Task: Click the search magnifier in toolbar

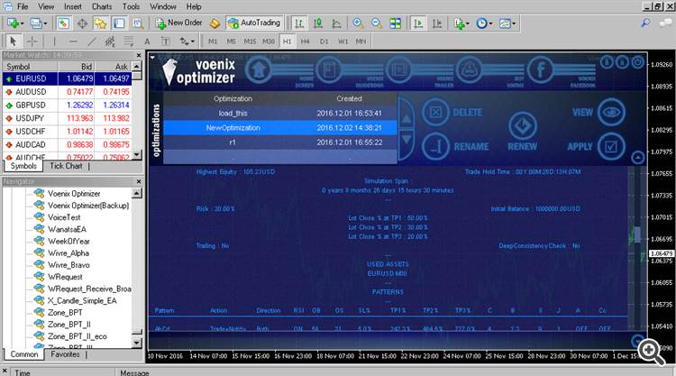Action: pos(645,23)
